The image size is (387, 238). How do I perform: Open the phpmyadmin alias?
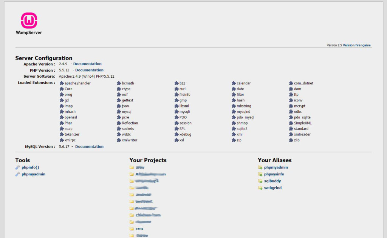[276, 167]
